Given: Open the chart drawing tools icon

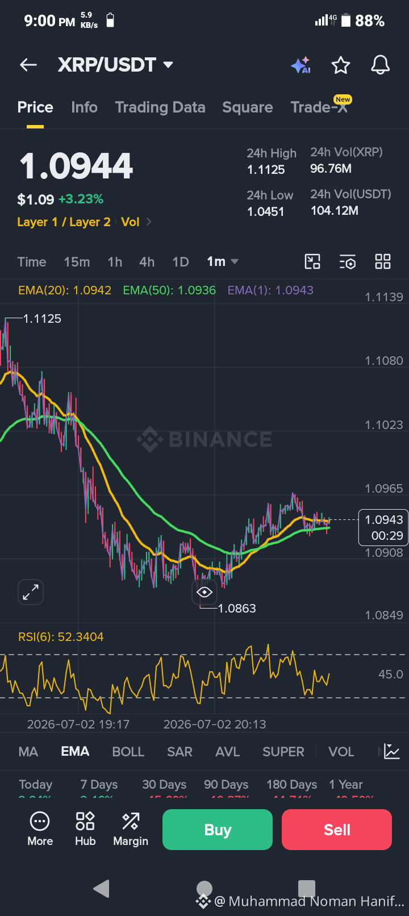Looking at the screenshot, I should coord(312,261).
